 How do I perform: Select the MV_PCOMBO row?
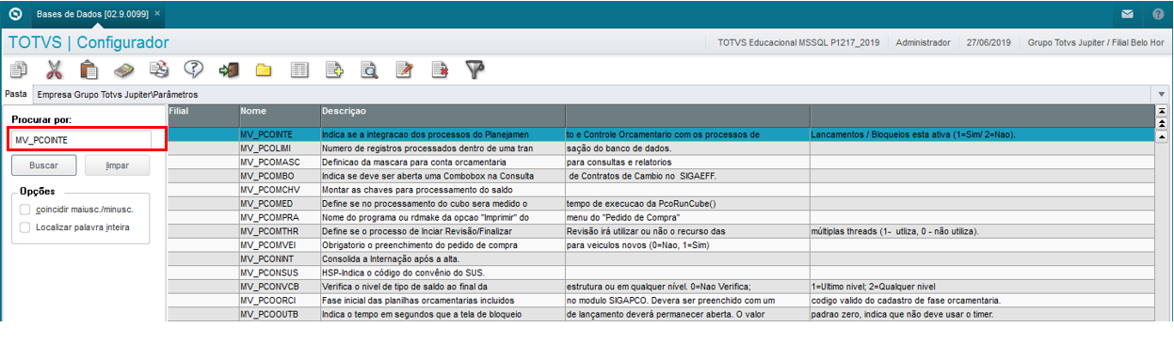(661, 176)
